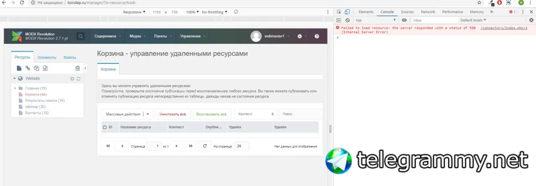Screen dimensions: 536x186
Task: Switch to the Элементы tab
Action: click(46, 58)
